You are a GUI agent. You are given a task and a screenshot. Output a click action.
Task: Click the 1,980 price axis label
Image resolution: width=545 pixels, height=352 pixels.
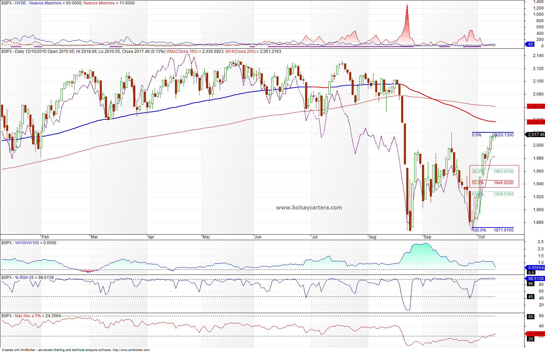click(x=538, y=158)
